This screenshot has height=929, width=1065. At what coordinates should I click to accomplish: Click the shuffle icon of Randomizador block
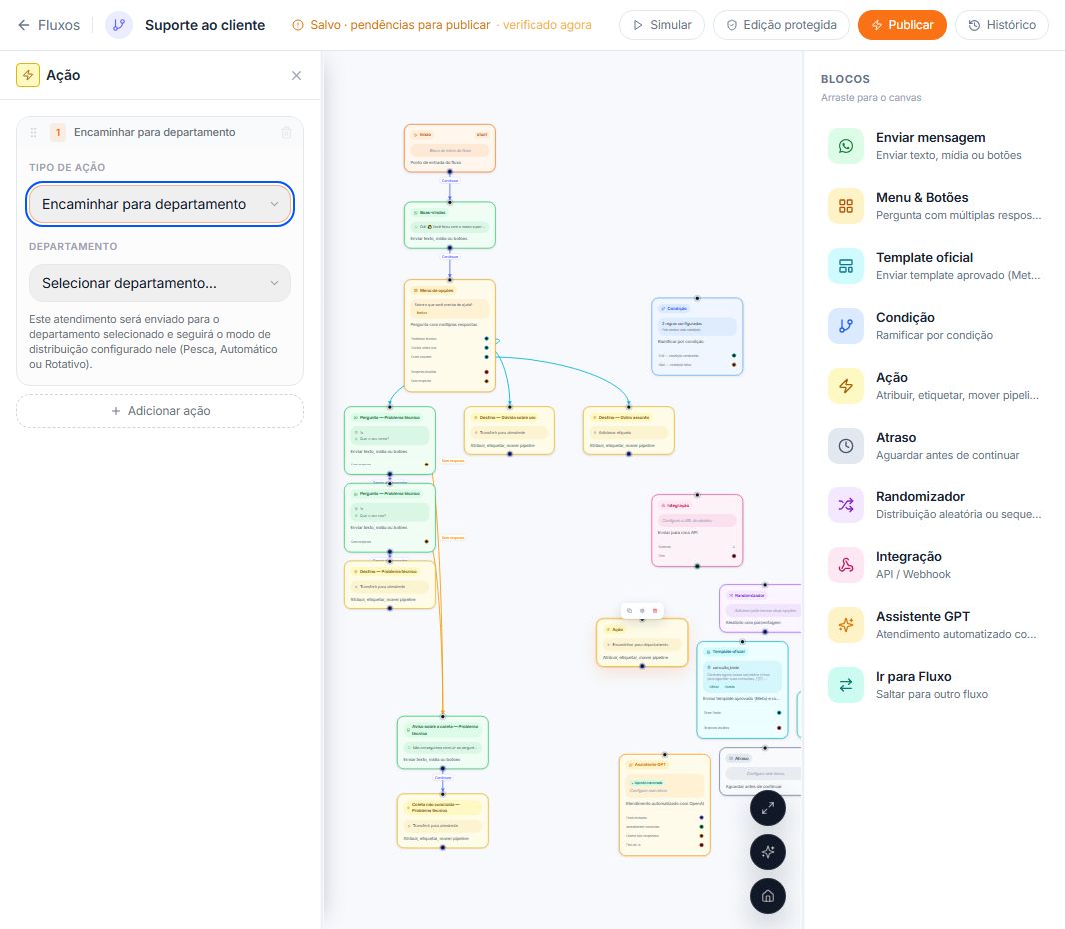[846, 505]
